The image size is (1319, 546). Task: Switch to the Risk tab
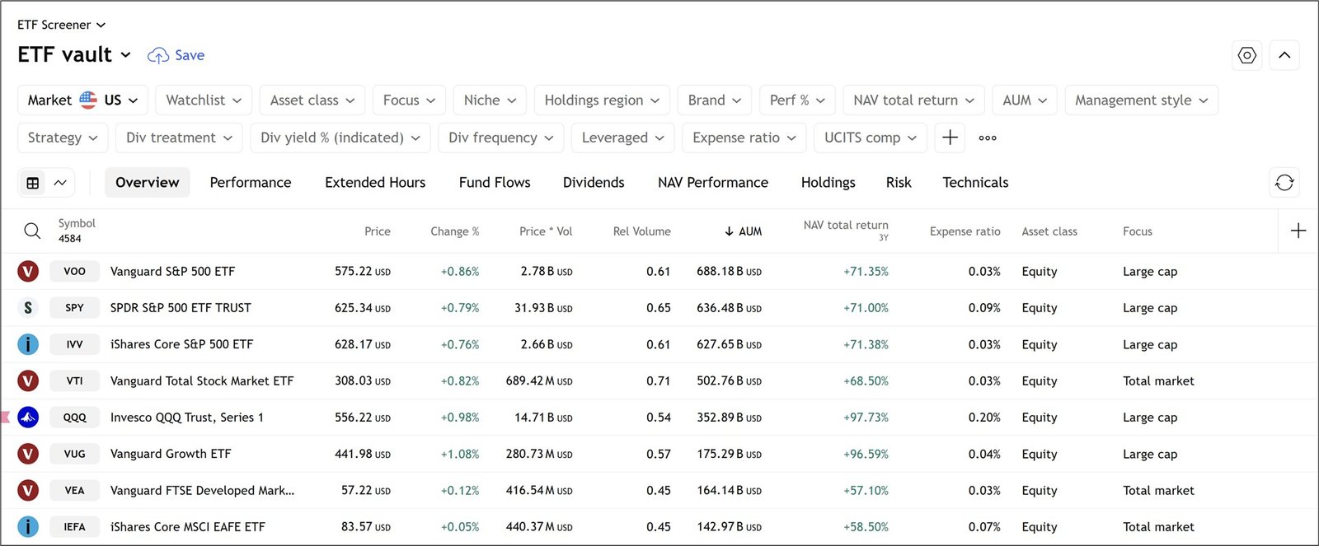coord(899,182)
